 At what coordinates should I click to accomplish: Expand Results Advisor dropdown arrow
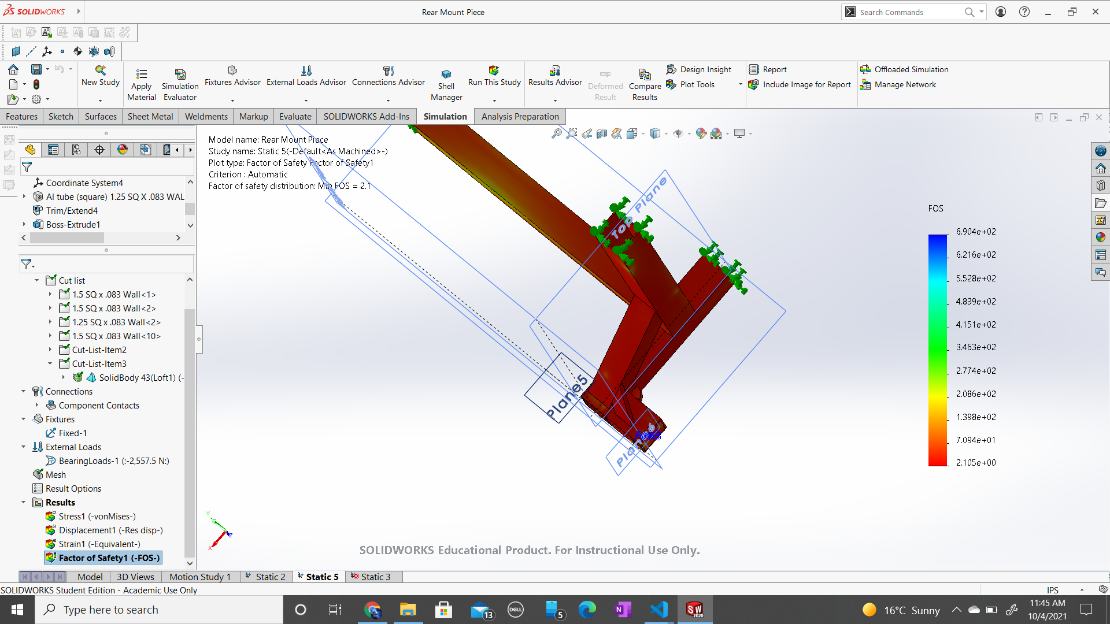click(555, 101)
